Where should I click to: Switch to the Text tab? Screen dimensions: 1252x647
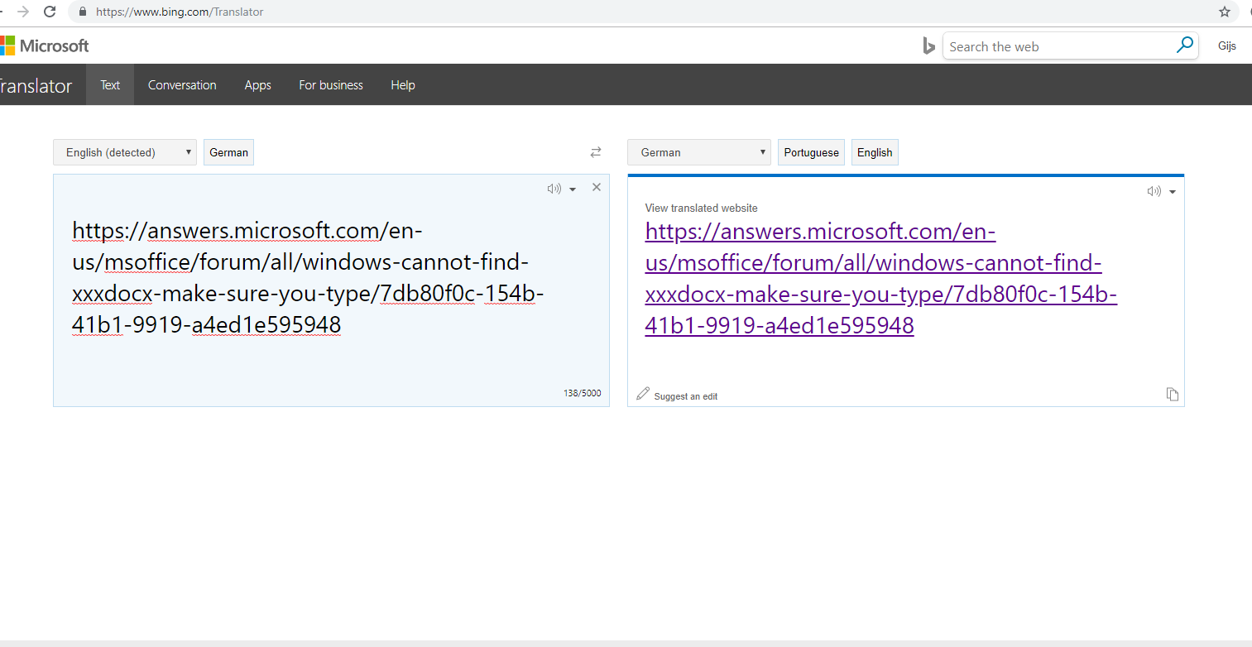click(110, 84)
